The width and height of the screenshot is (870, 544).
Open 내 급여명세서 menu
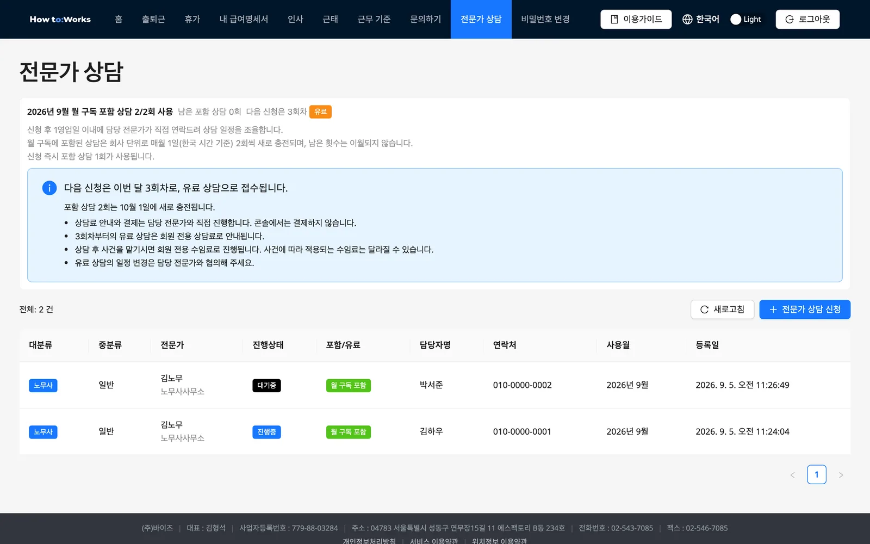click(244, 19)
